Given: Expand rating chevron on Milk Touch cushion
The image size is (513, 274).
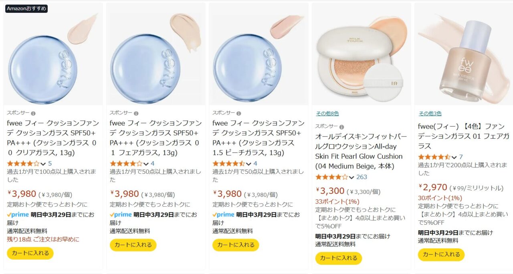Looking at the screenshot, I should (351, 177).
